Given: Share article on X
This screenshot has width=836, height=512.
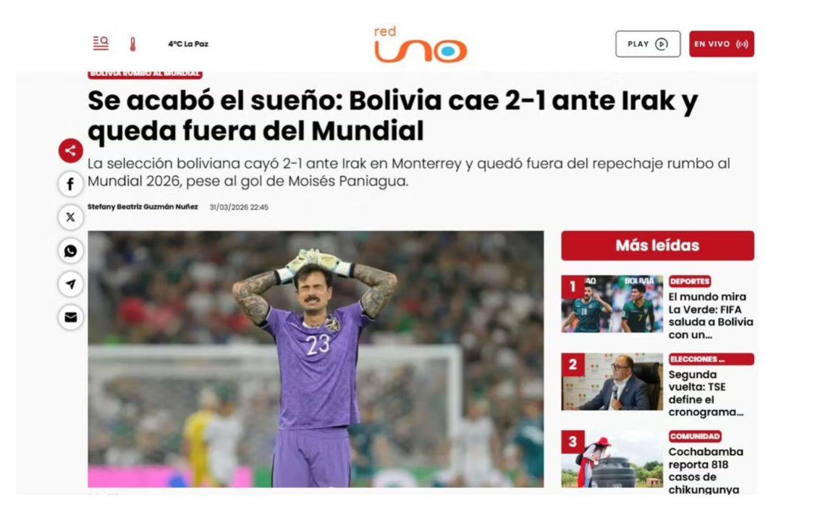Looking at the screenshot, I should coord(70,217).
